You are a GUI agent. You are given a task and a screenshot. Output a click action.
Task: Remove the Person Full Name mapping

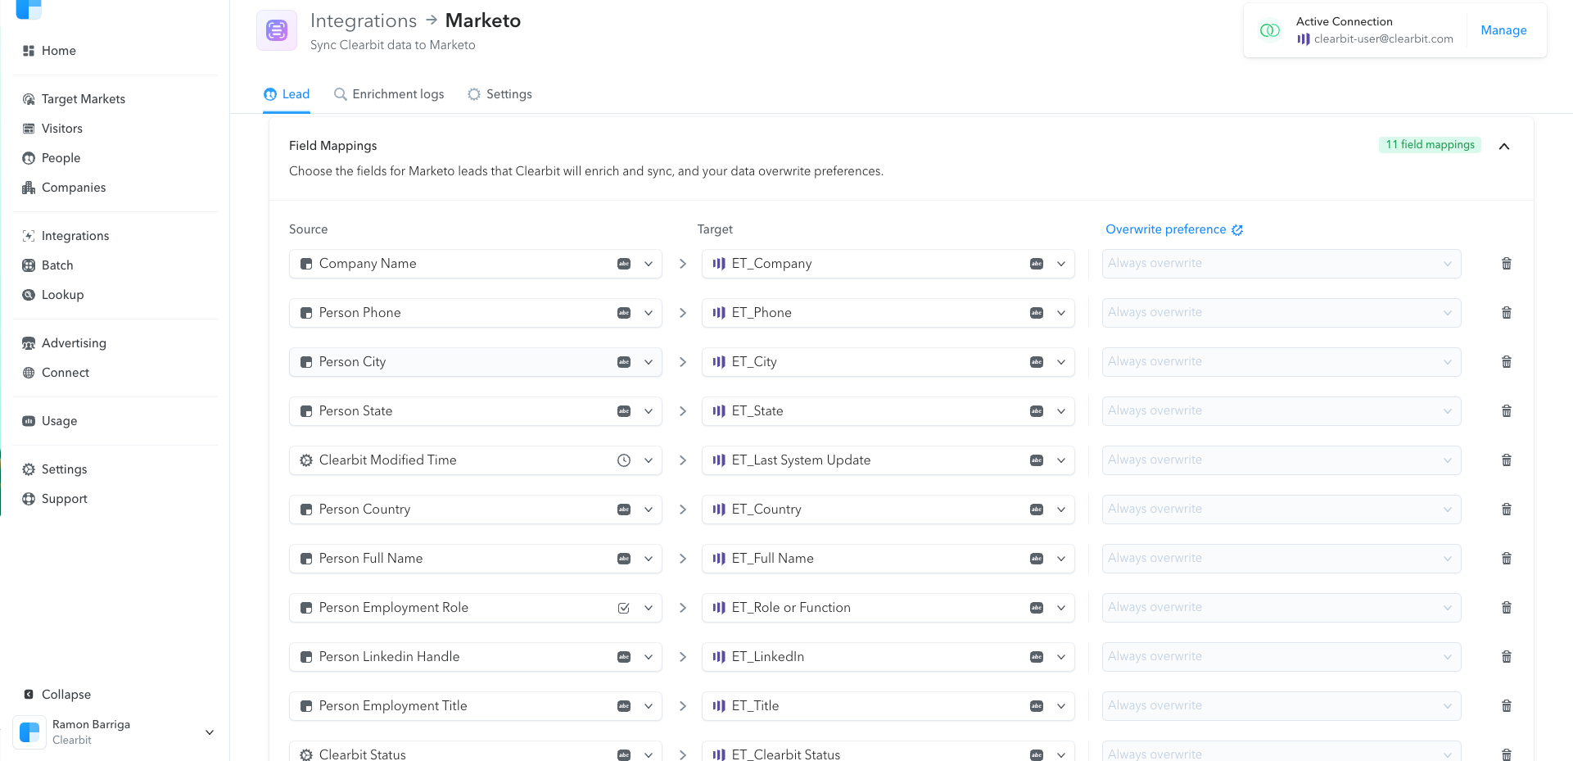click(1506, 559)
